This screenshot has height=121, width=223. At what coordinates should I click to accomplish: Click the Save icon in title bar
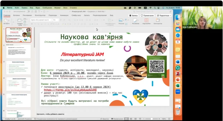click(36, 11)
